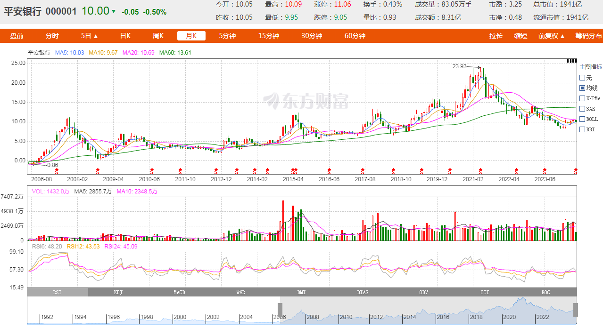Switch to the 日K daily chart tab
Screen dimensions: 603x328
click(x=125, y=36)
